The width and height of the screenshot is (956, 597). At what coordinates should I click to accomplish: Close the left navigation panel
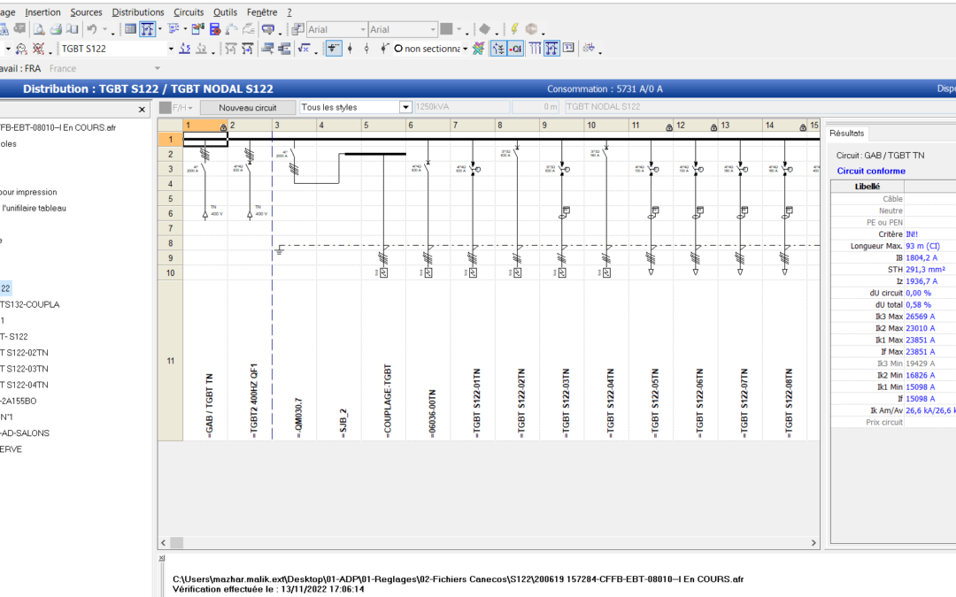pos(142,110)
